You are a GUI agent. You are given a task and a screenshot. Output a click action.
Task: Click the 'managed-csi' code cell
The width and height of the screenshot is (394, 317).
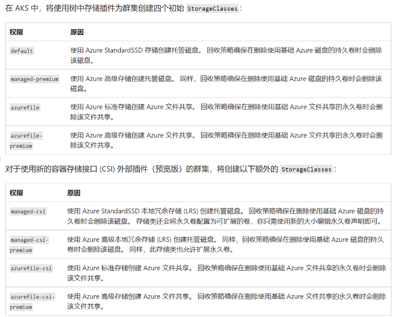pyautogui.click(x=28, y=211)
